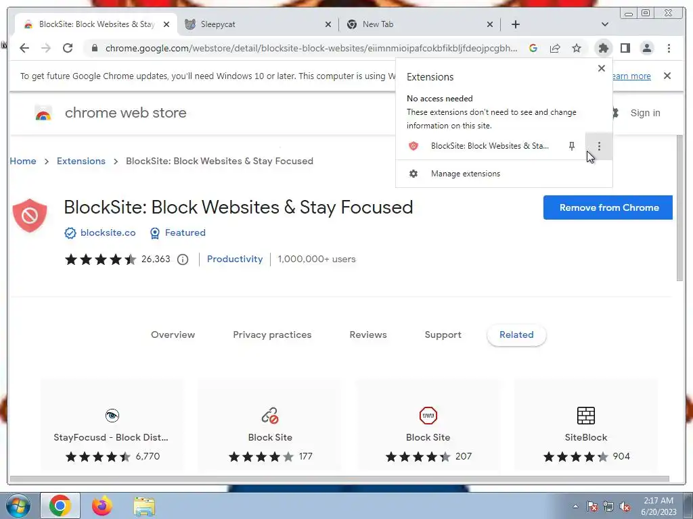Open the network tray icon
Screen dimensions: 693x519
tap(608, 506)
